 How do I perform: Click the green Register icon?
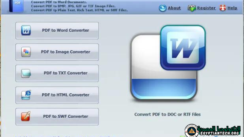[192, 8]
